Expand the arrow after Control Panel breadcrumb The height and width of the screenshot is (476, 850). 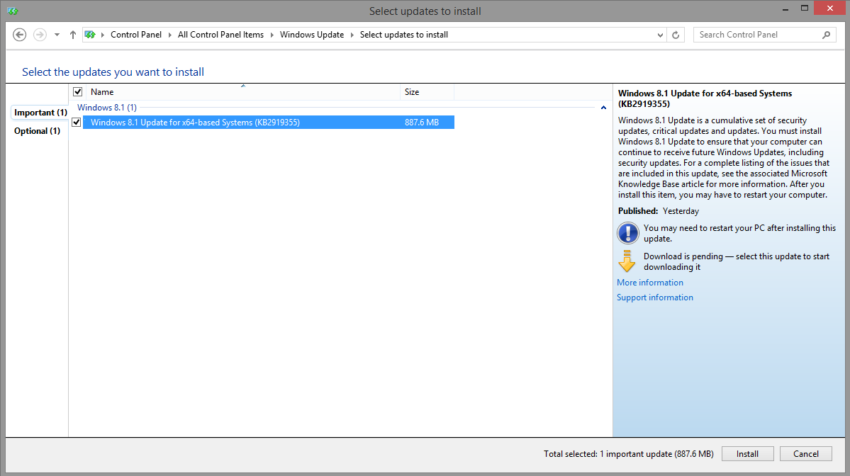(x=169, y=35)
